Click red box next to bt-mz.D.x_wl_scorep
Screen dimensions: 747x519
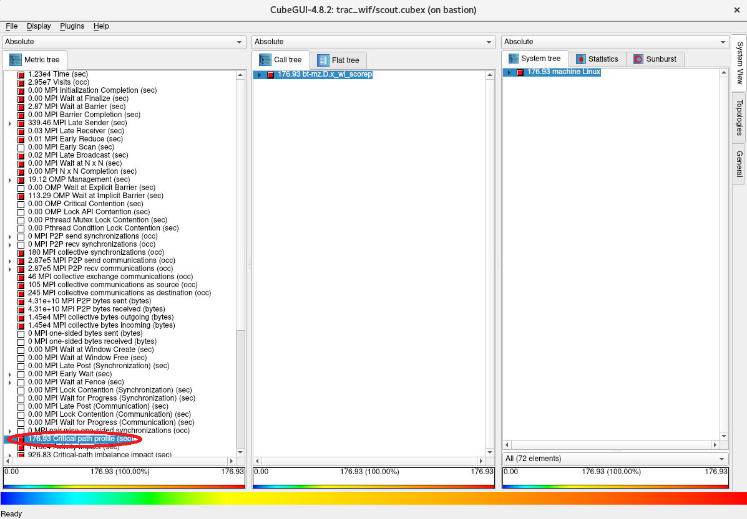(x=270, y=75)
